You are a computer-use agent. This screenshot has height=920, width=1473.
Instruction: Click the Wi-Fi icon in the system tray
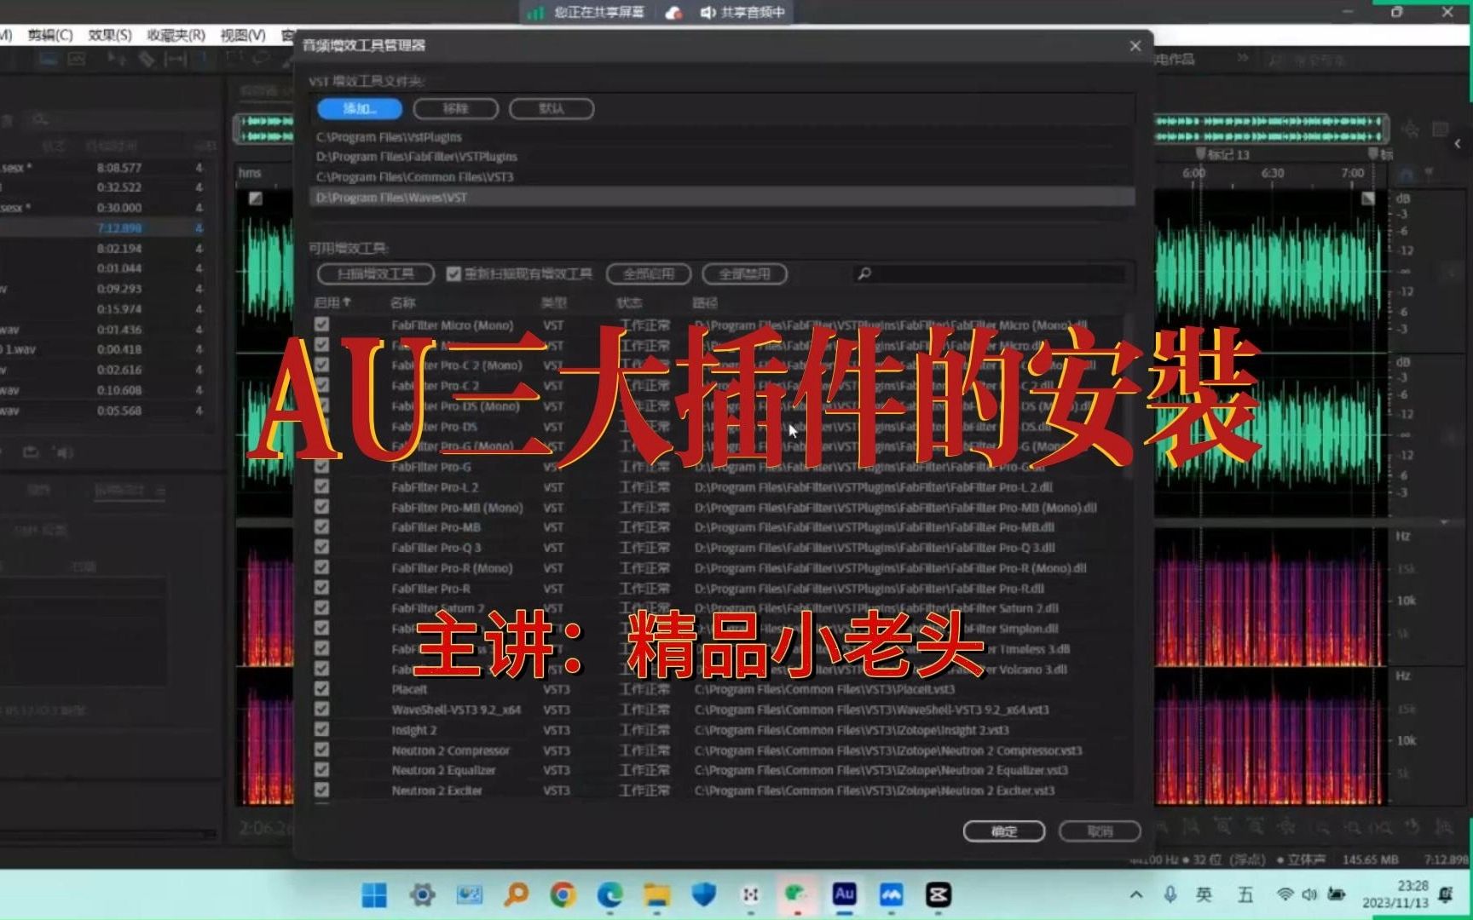(1285, 894)
